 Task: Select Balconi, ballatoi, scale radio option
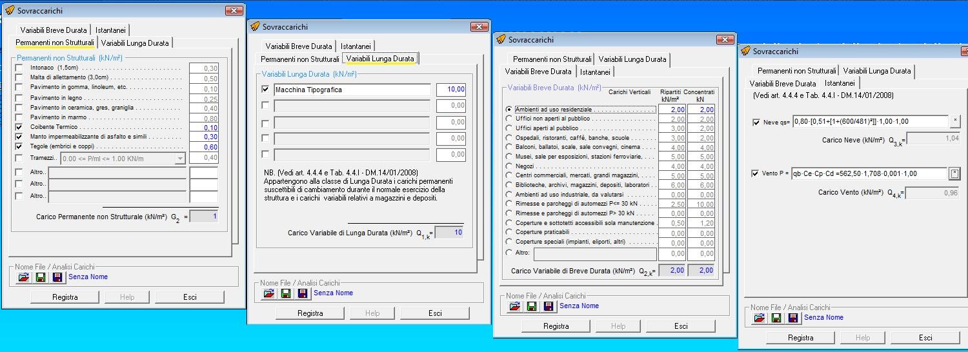point(509,147)
